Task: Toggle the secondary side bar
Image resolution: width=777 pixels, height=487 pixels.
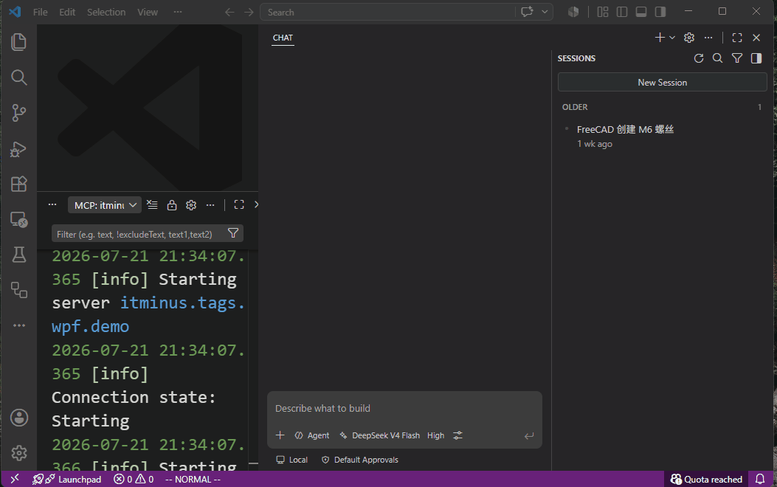Action: click(660, 12)
